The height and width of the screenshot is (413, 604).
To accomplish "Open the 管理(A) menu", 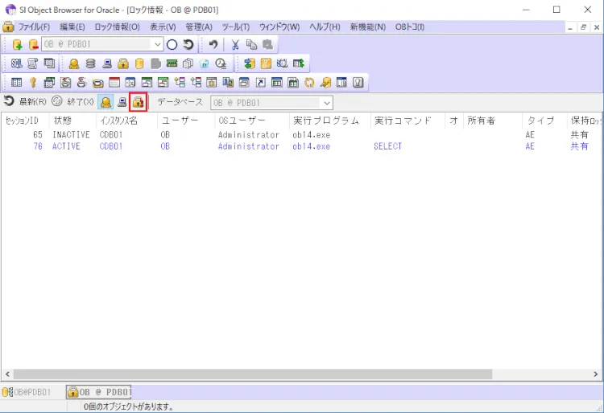I will pyautogui.click(x=199, y=27).
